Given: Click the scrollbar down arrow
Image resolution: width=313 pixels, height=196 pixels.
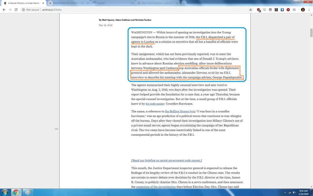Looking at the screenshot, I should click(x=311, y=187).
